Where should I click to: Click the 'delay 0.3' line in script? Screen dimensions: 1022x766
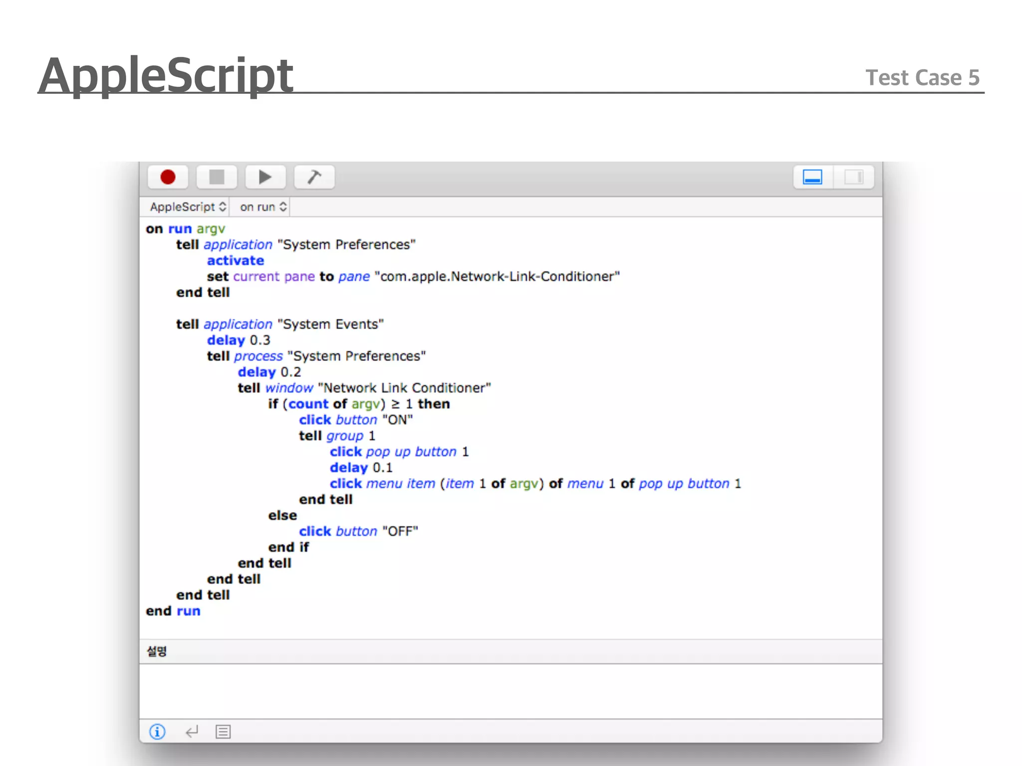pos(239,340)
